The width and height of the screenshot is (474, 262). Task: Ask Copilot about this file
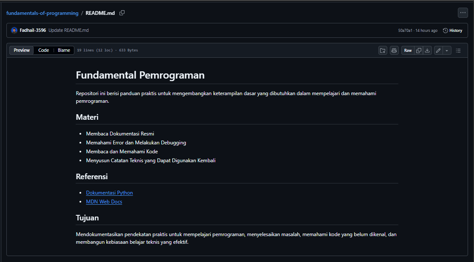coord(394,51)
